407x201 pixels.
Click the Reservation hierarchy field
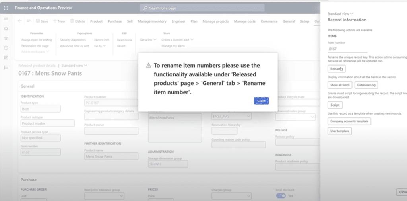point(224,131)
